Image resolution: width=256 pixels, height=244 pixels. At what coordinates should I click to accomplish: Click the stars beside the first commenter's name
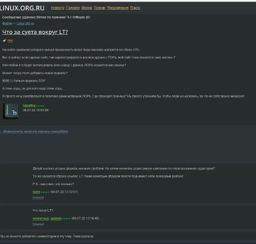(x=45, y=192)
